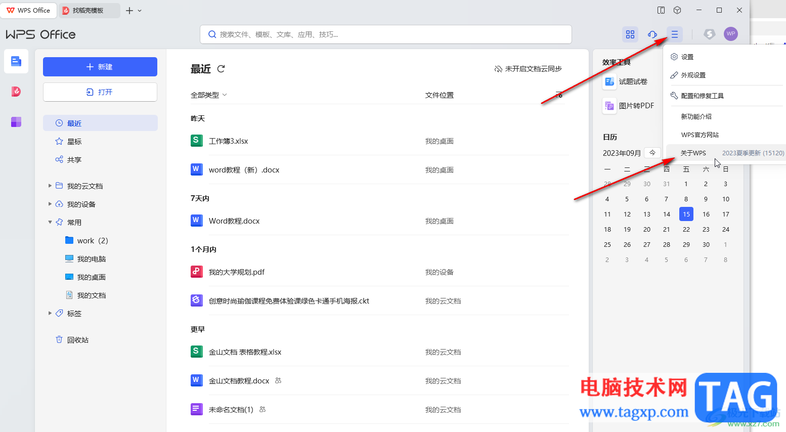This screenshot has width=786, height=432.
Task: Open the global settings hamburger menu
Action: [675, 34]
